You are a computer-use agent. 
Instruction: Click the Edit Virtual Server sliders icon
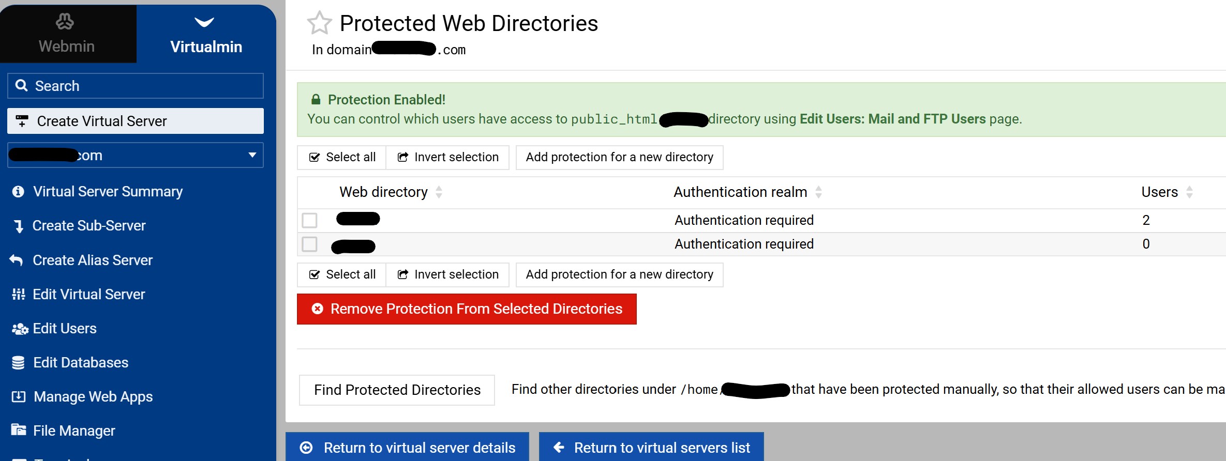(x=18, y=295)
